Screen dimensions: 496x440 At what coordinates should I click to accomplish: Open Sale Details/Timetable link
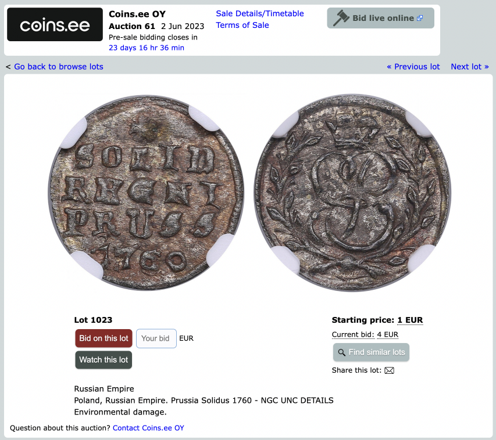coord(260,13)
